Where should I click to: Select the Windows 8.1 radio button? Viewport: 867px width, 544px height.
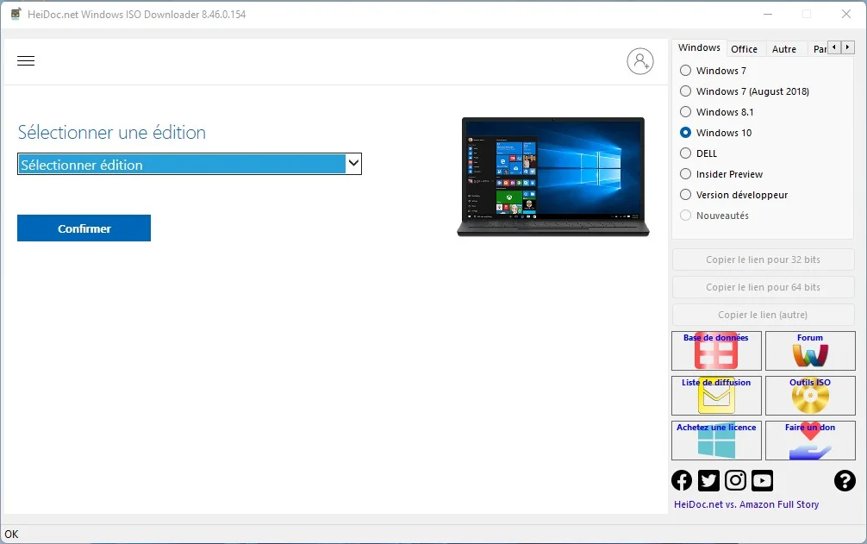pyautogui.click(x=686, y=112)
